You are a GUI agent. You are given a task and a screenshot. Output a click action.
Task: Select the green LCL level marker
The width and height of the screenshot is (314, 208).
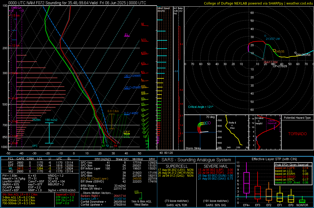[x=127, y=136]
